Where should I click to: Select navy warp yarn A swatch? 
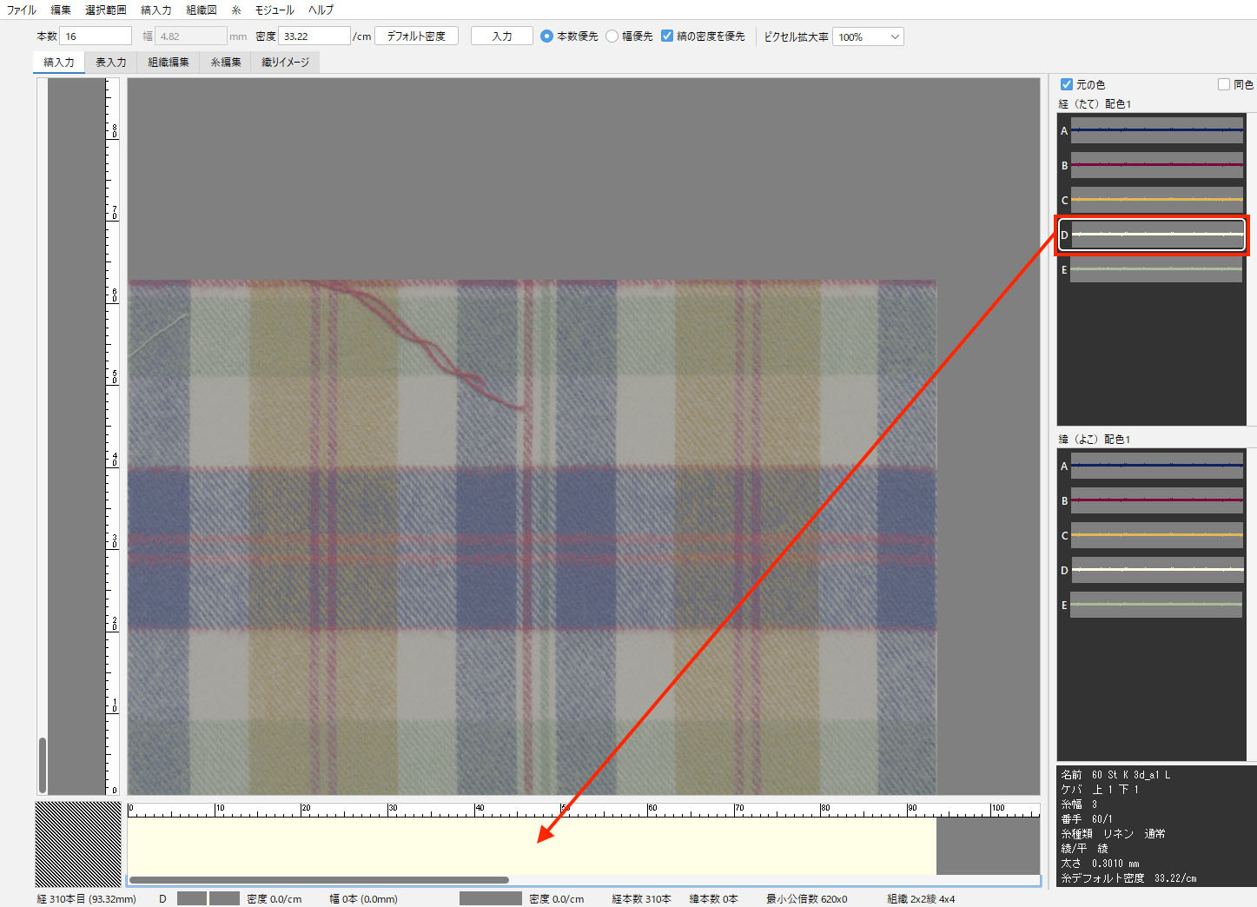pyautogui.click(x=1156, y=130)
